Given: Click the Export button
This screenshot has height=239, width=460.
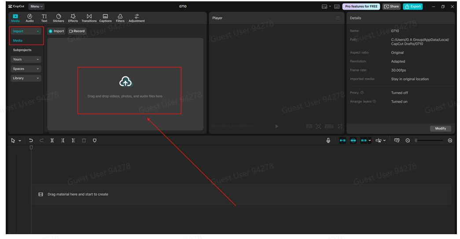Looking at the screenshot, I should point(413,7).
